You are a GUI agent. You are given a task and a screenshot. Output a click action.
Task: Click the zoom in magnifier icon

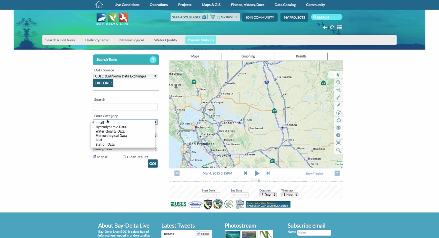tap(338, 82)
